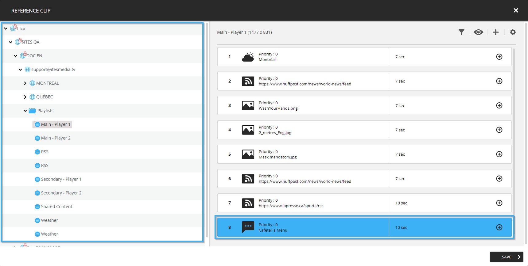This screenshot has height=266, width=528.
Task: Expand the MONTREAL node
Action: coord(25,83)
